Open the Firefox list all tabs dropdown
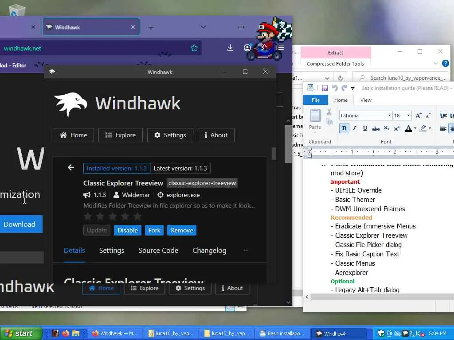The image size is (454, 340). 204,27
